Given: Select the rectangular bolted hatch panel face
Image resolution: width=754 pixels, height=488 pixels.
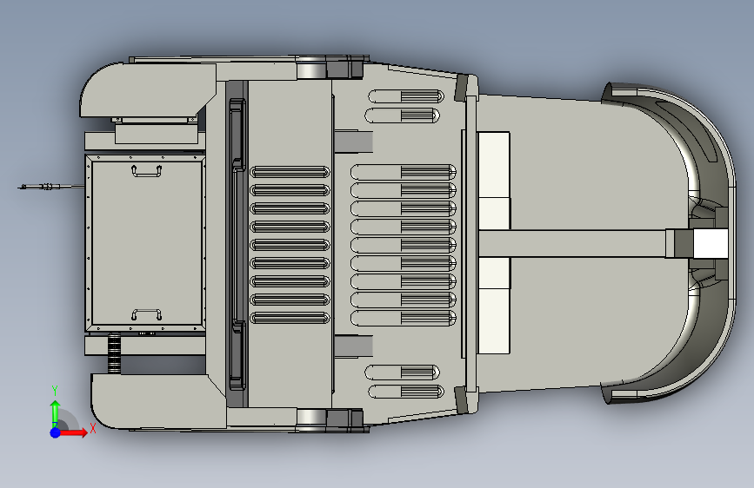Looking at the screenshot, I should tap(146, 243).
